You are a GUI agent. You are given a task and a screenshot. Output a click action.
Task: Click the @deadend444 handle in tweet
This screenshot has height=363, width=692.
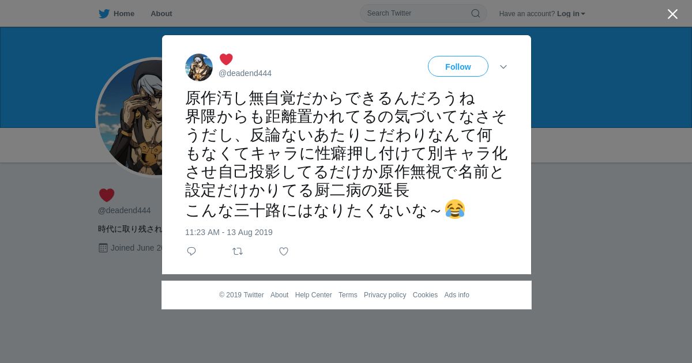coord(245,73)
